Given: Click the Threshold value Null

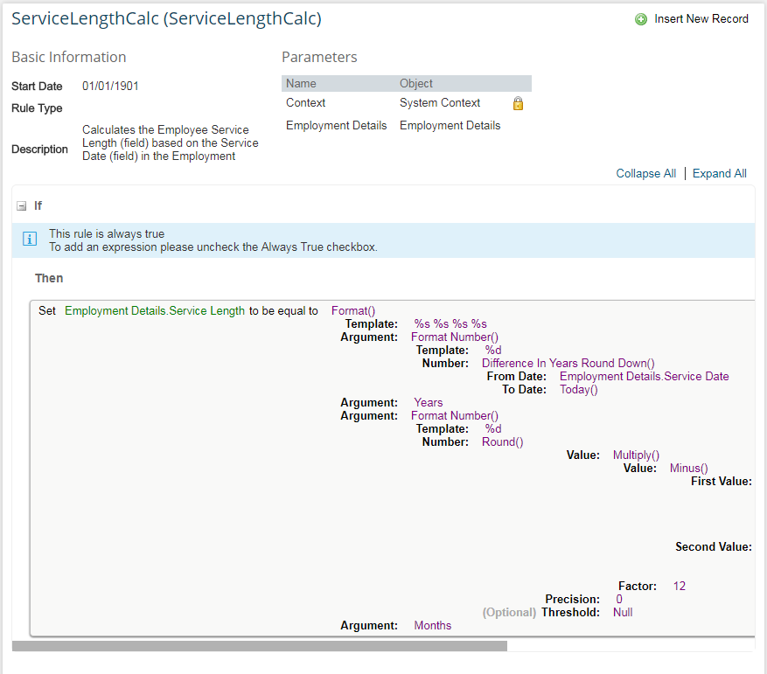Looking at the screenshot, I should (623, 613).
